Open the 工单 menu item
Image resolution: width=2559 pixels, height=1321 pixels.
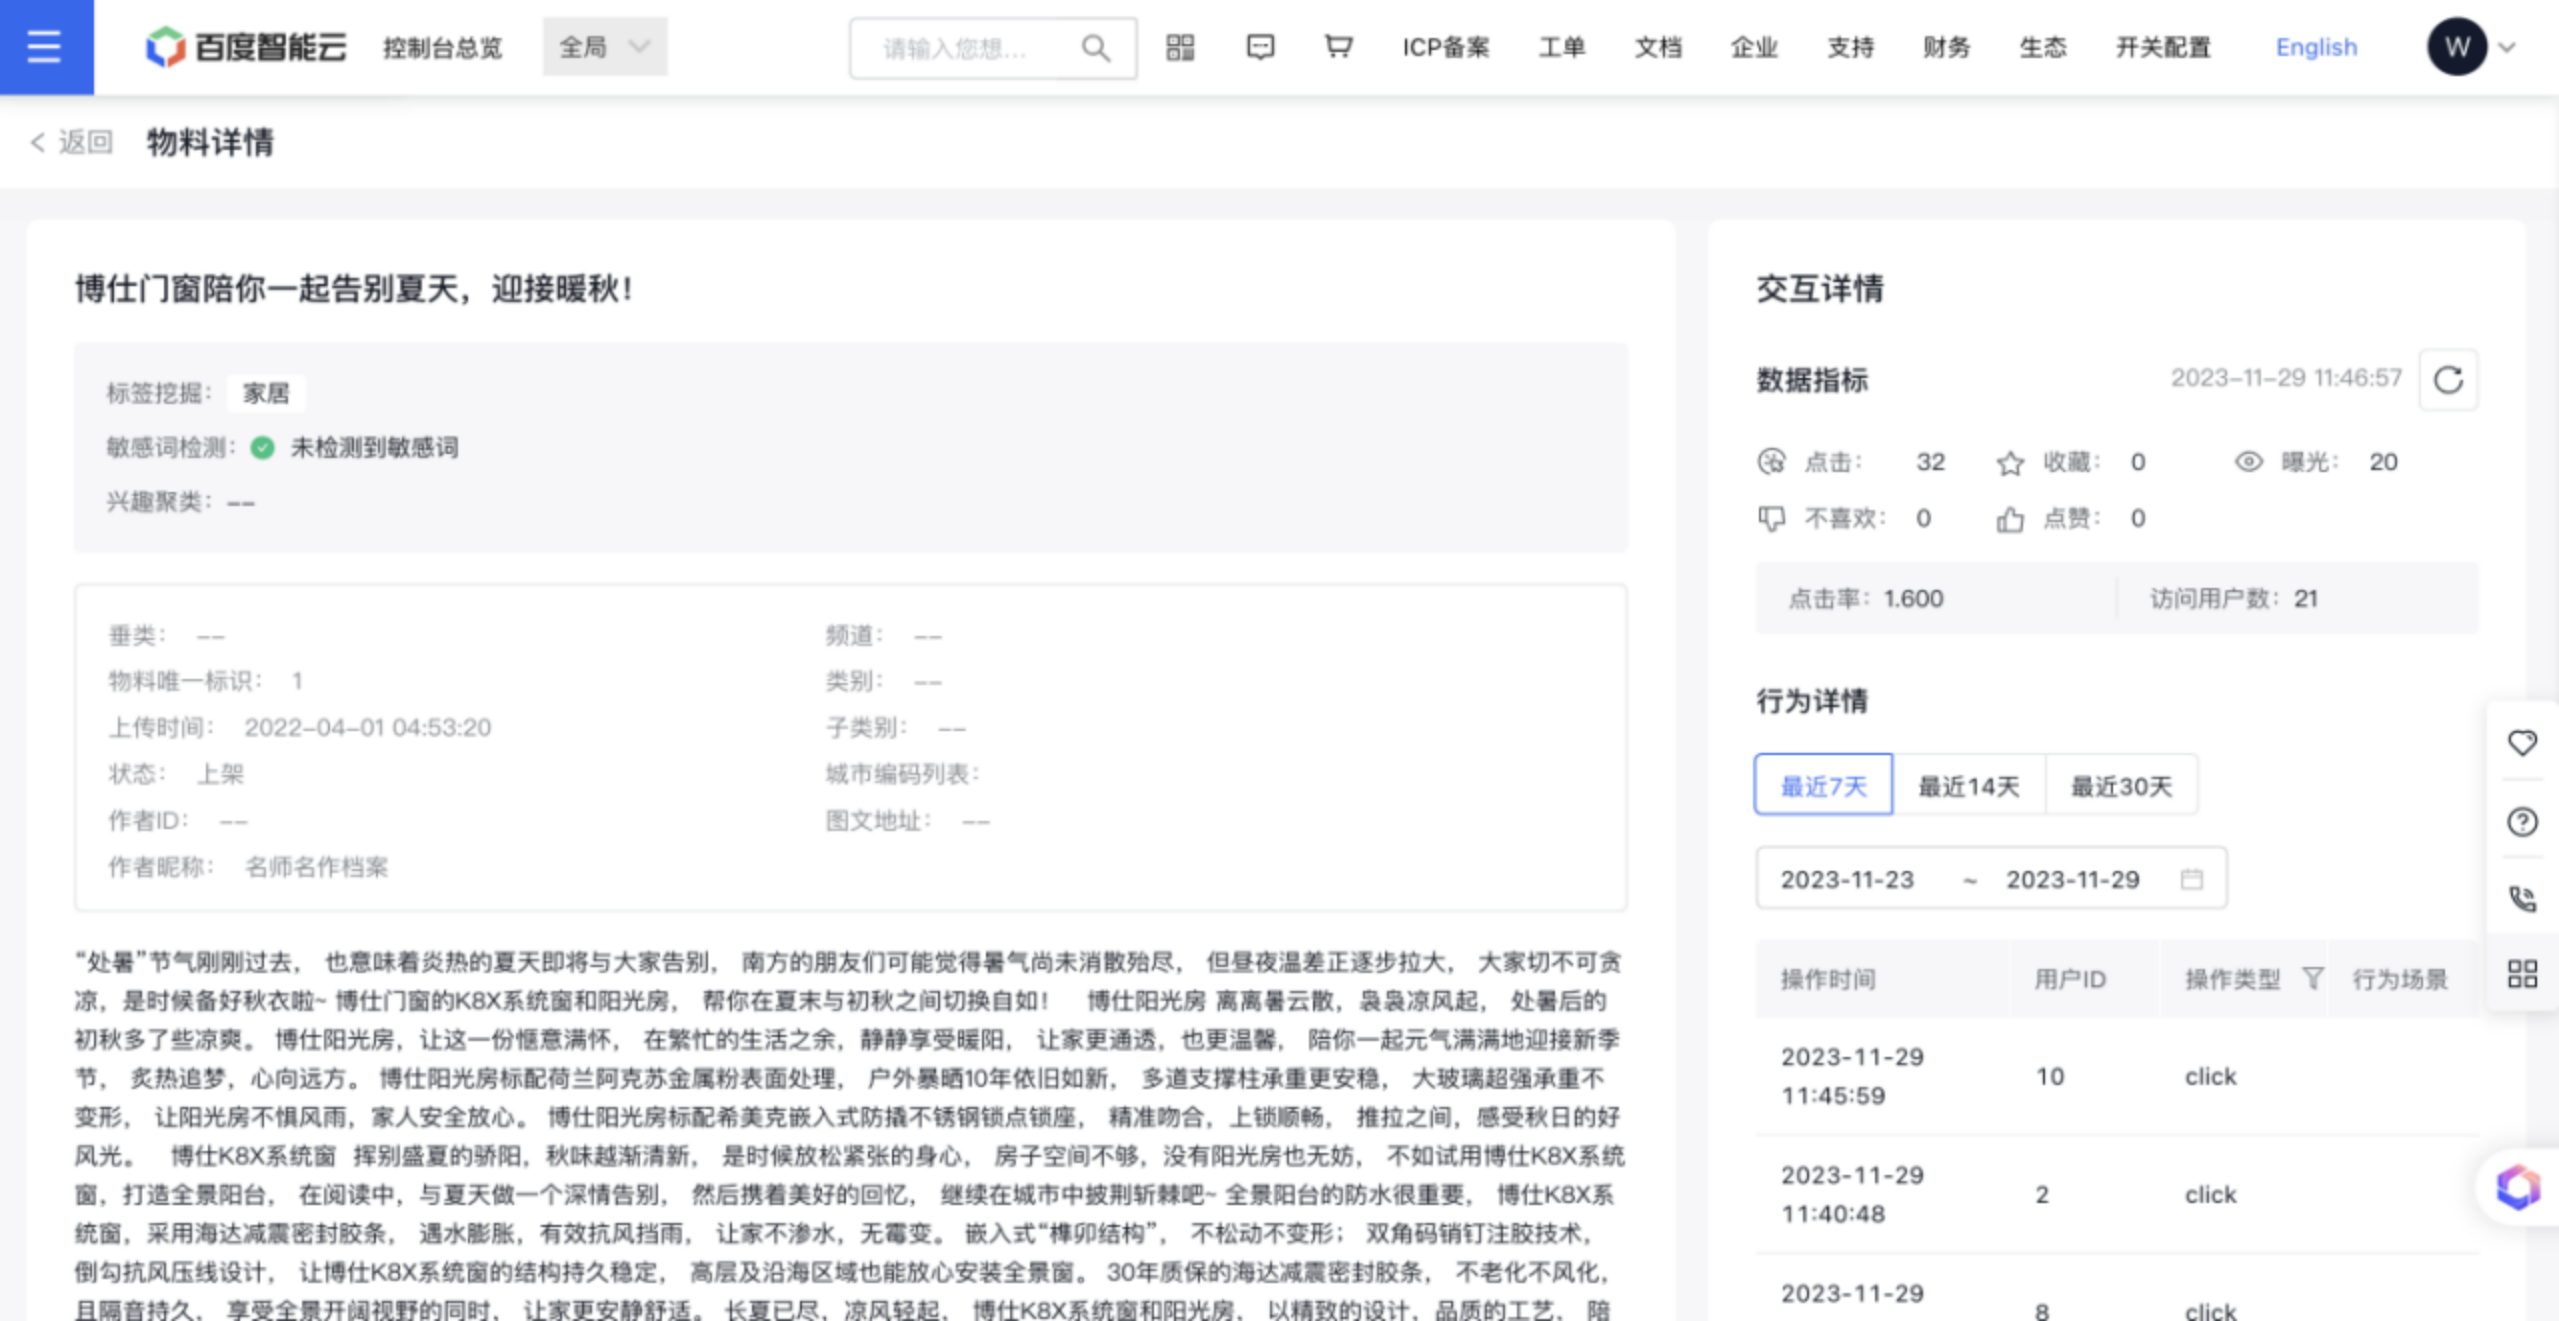pos(1562,47)
